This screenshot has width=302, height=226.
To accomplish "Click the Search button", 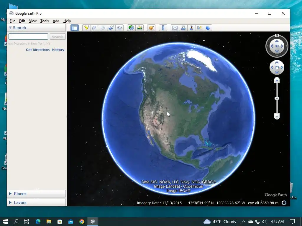I will pos(58,36).
